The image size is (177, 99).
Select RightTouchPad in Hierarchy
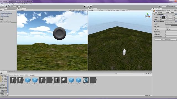pos(4,16)
